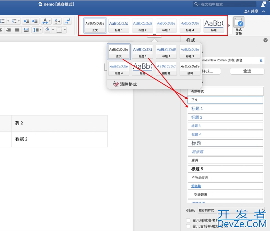270x231 pixels.
Task: Click the justify alignment icon
Action: tap(17, 30)
